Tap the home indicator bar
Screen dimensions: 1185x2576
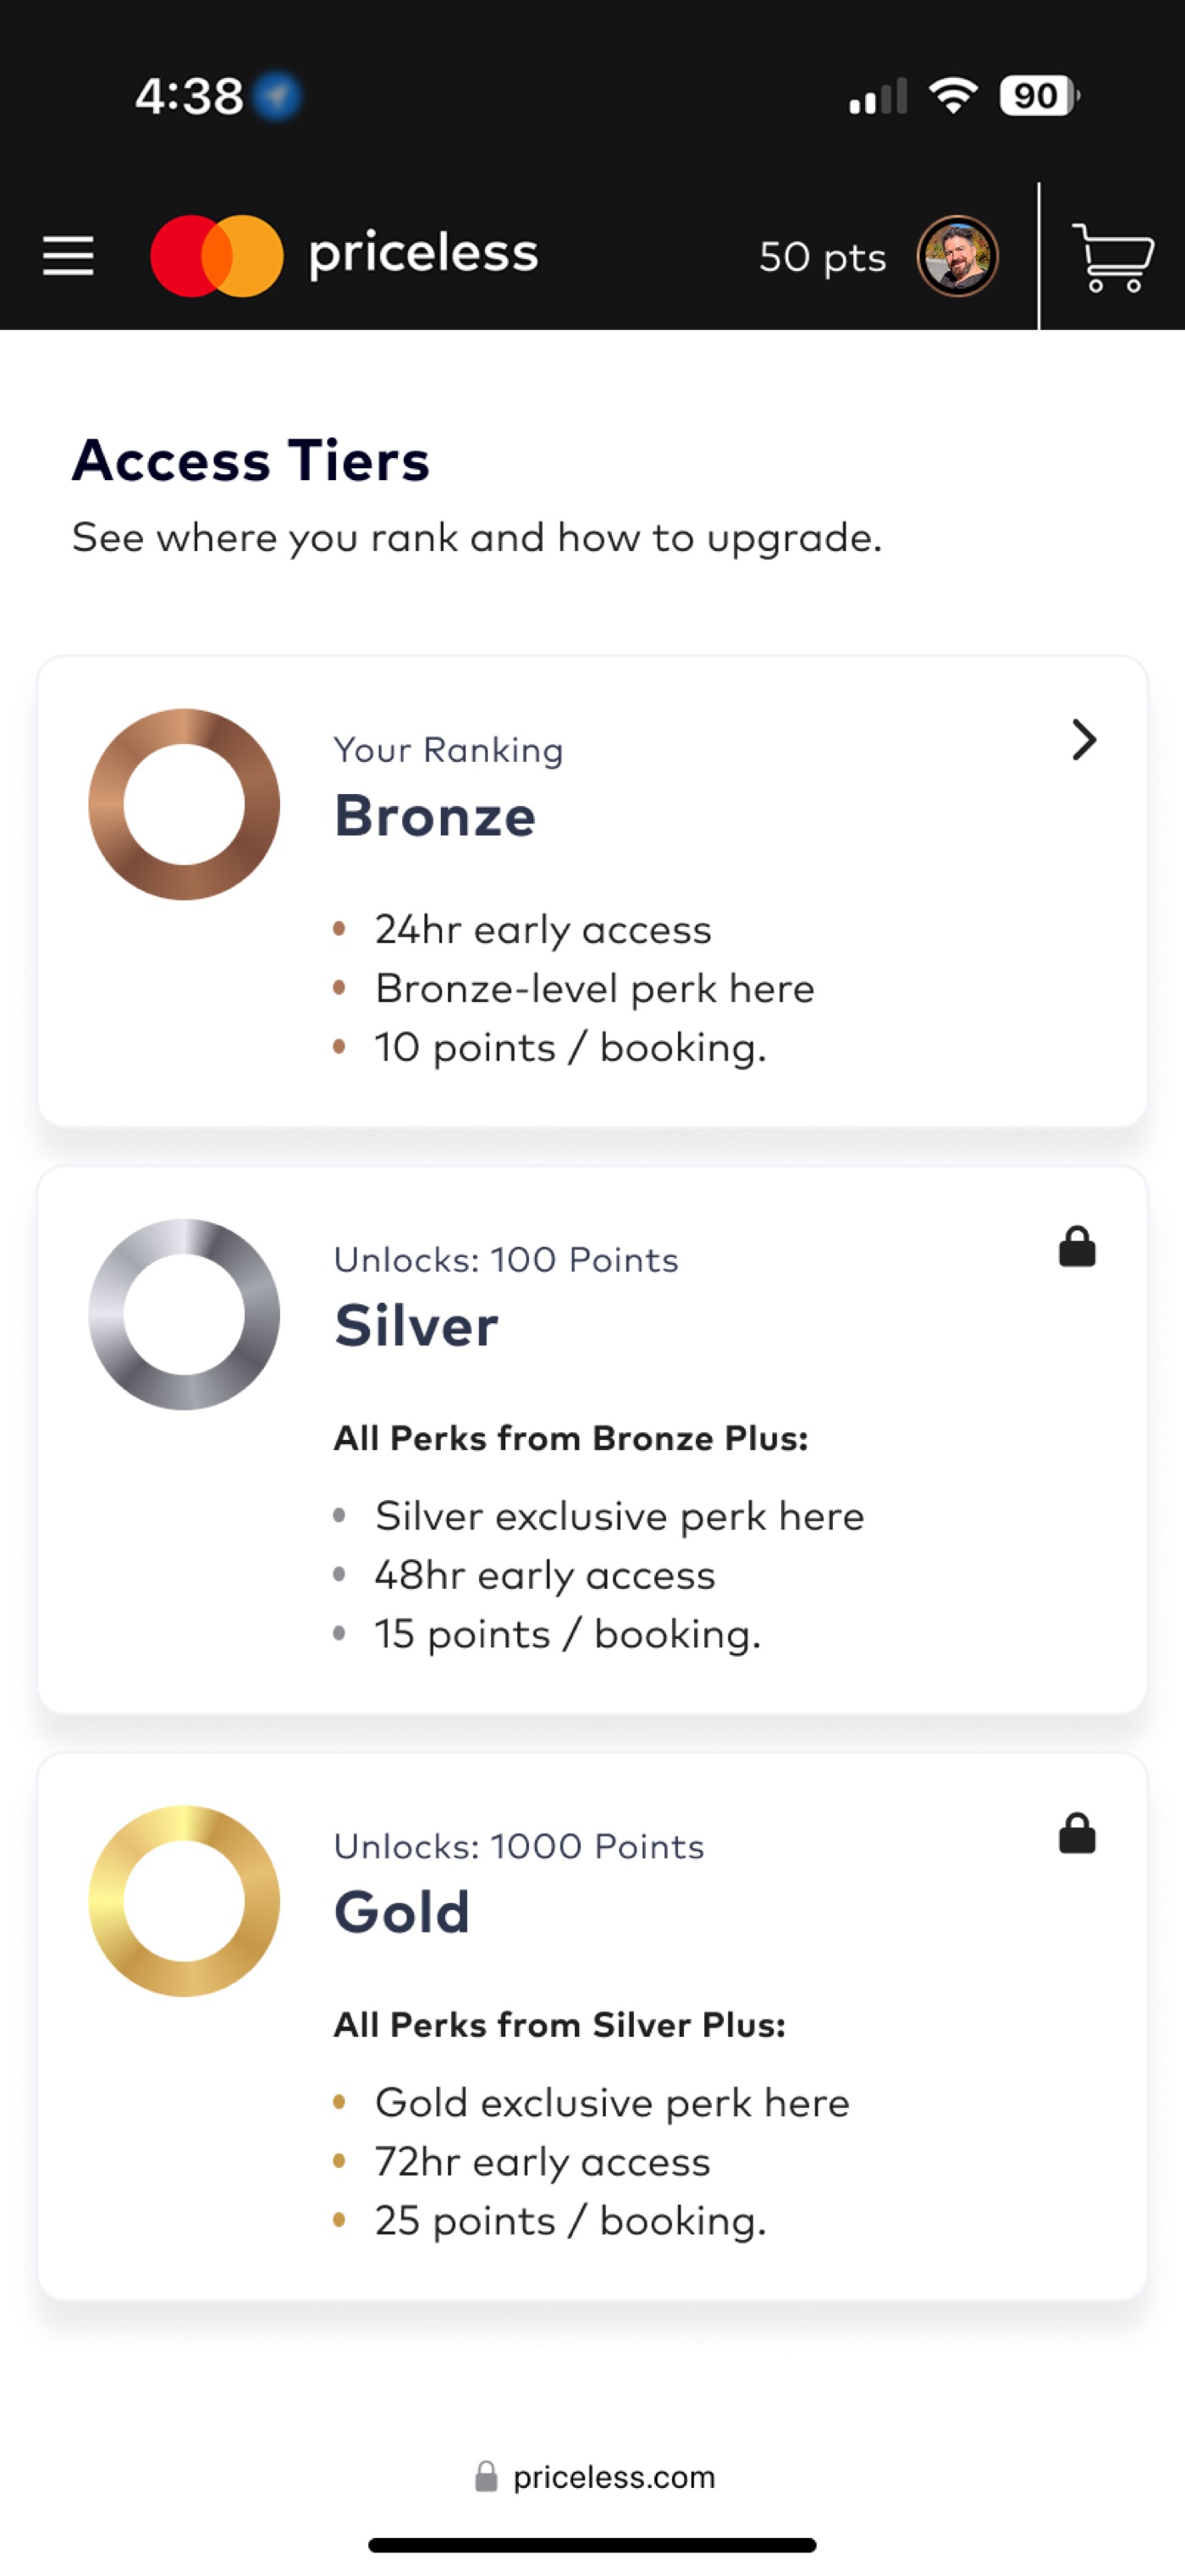pyautogui.click(x=592, y=2544)
